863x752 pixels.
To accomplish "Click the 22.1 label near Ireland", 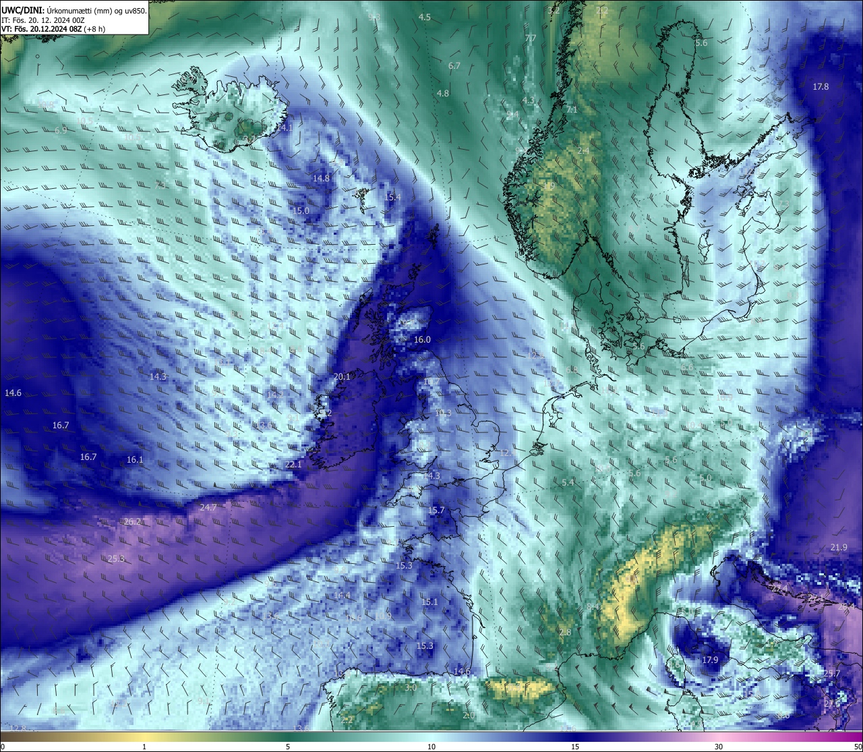I will tap(293, 464).
